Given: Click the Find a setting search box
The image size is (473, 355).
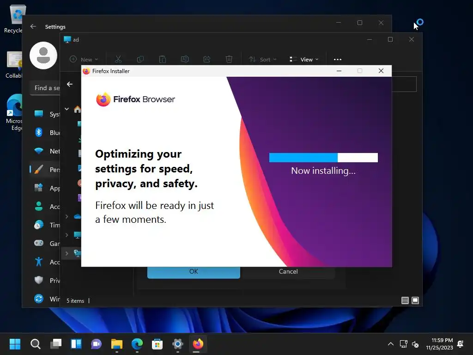Looking at the screenshot, I should point(45,88).
